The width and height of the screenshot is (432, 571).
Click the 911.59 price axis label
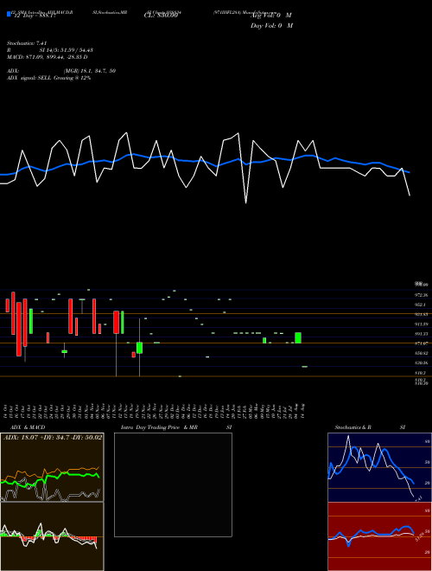(421, 324)
